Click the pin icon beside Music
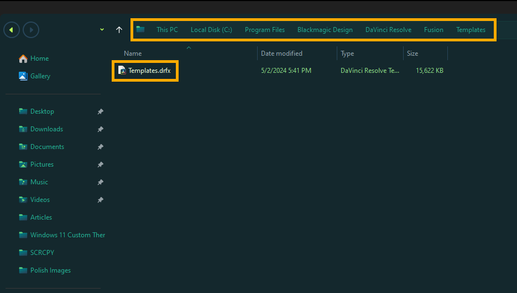The height and width of the screenshot is (293, 517). [100, 182]
